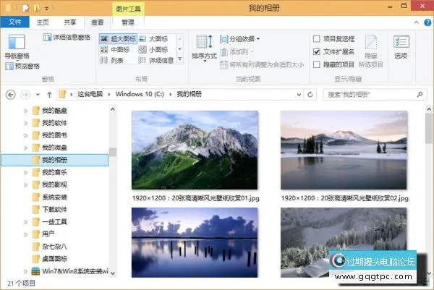Click the Properties quick access icon
This screenshot has height=290, width=434.
click(25, 8)
